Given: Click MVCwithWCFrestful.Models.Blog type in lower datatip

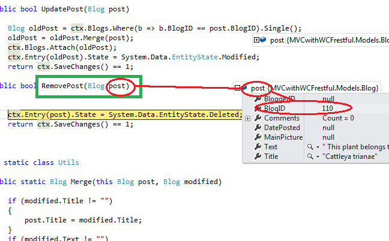Looking at the screenshot, I should tap(323, 88).
